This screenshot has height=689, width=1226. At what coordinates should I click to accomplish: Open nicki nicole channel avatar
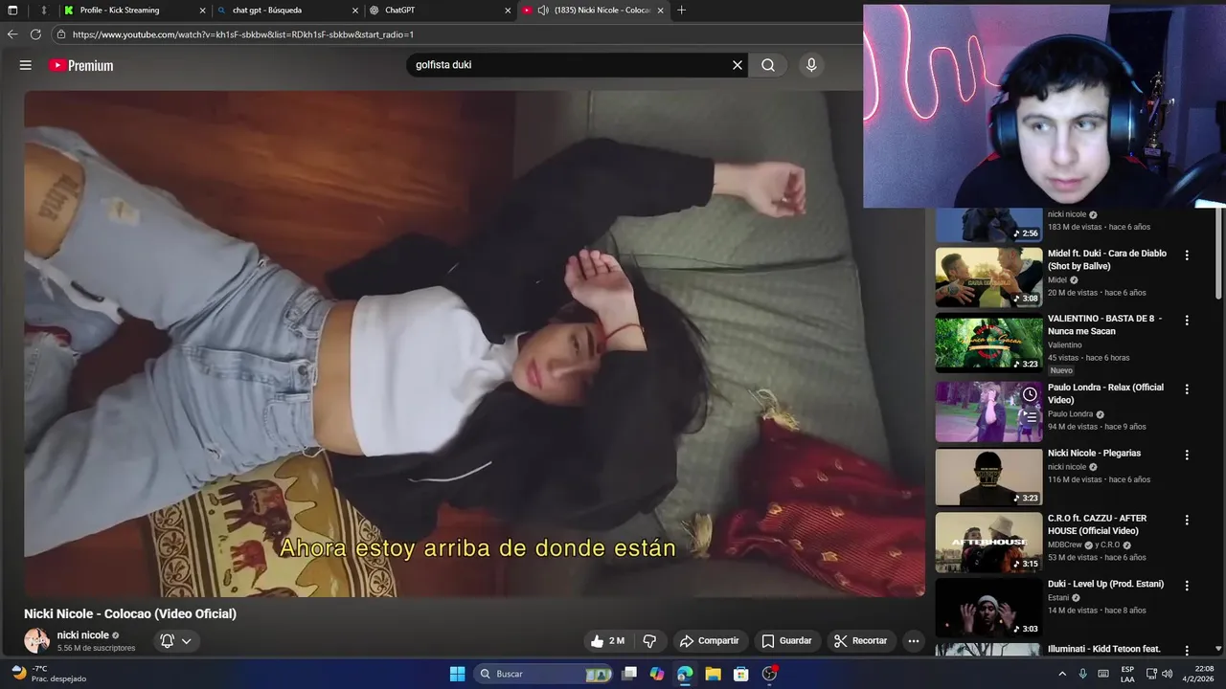pyautogui.click(x=36, y=641)
